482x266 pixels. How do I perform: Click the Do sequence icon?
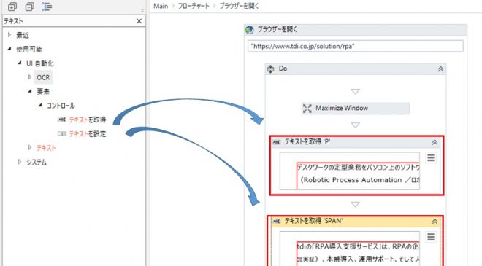click(270, 69)
